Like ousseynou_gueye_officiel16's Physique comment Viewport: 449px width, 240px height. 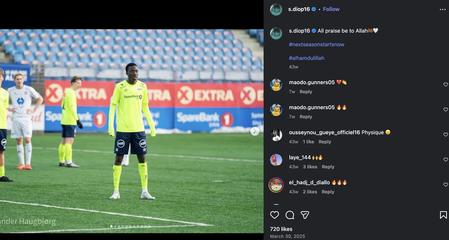point(446,135)
